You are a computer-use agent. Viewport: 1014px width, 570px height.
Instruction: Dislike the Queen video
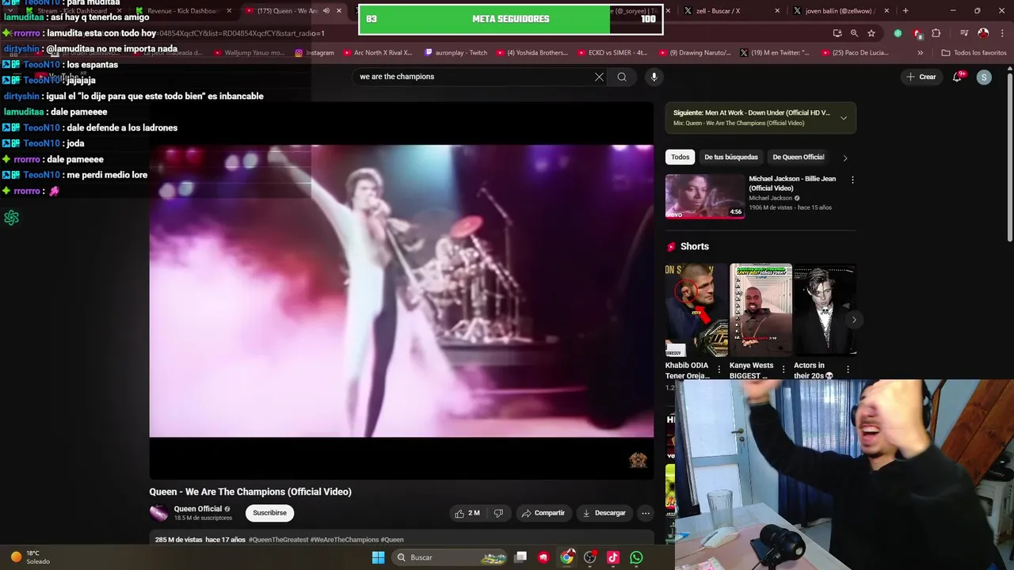pyautogui.click(x=498, y=513)
